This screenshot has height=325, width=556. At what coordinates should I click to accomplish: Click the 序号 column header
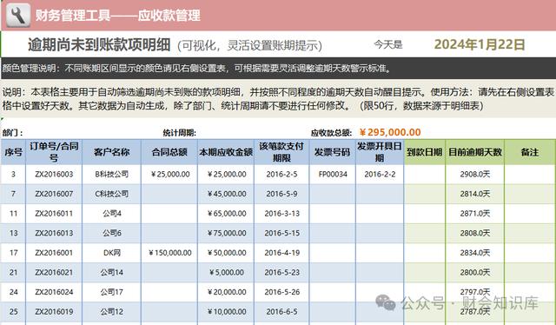pos(13,152)
